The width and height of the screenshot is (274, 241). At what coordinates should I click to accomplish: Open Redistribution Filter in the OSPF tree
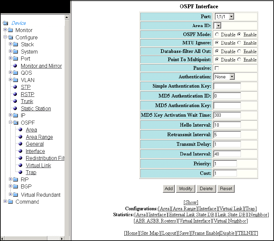click(45, 158)
